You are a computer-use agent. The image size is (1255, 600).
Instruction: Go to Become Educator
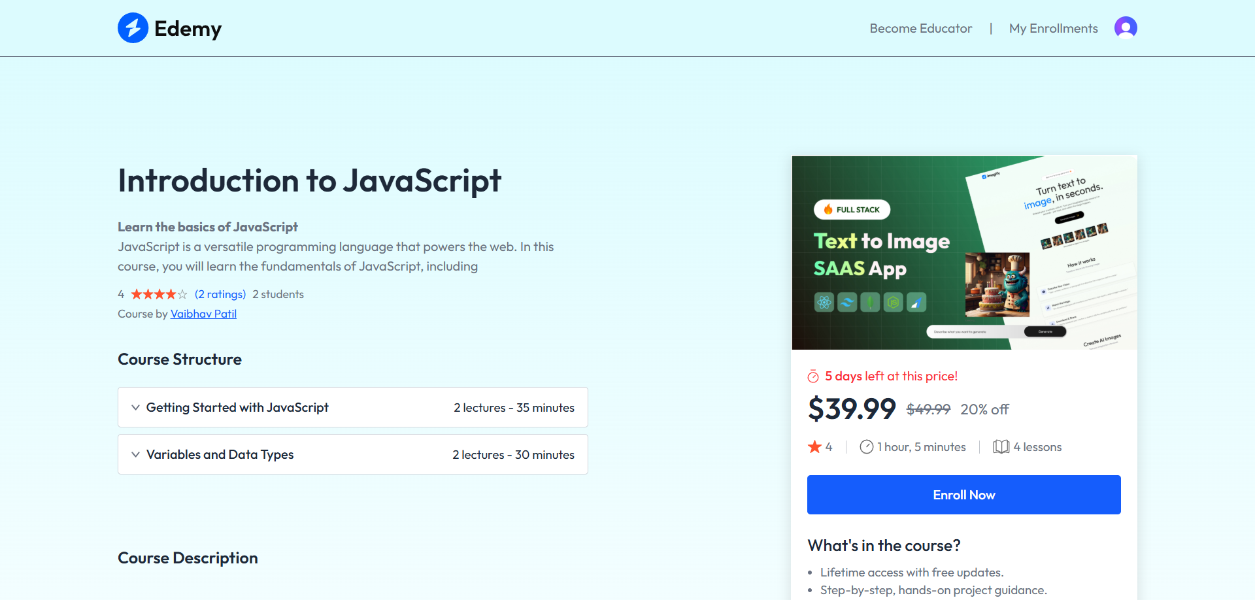click(921, 28)
